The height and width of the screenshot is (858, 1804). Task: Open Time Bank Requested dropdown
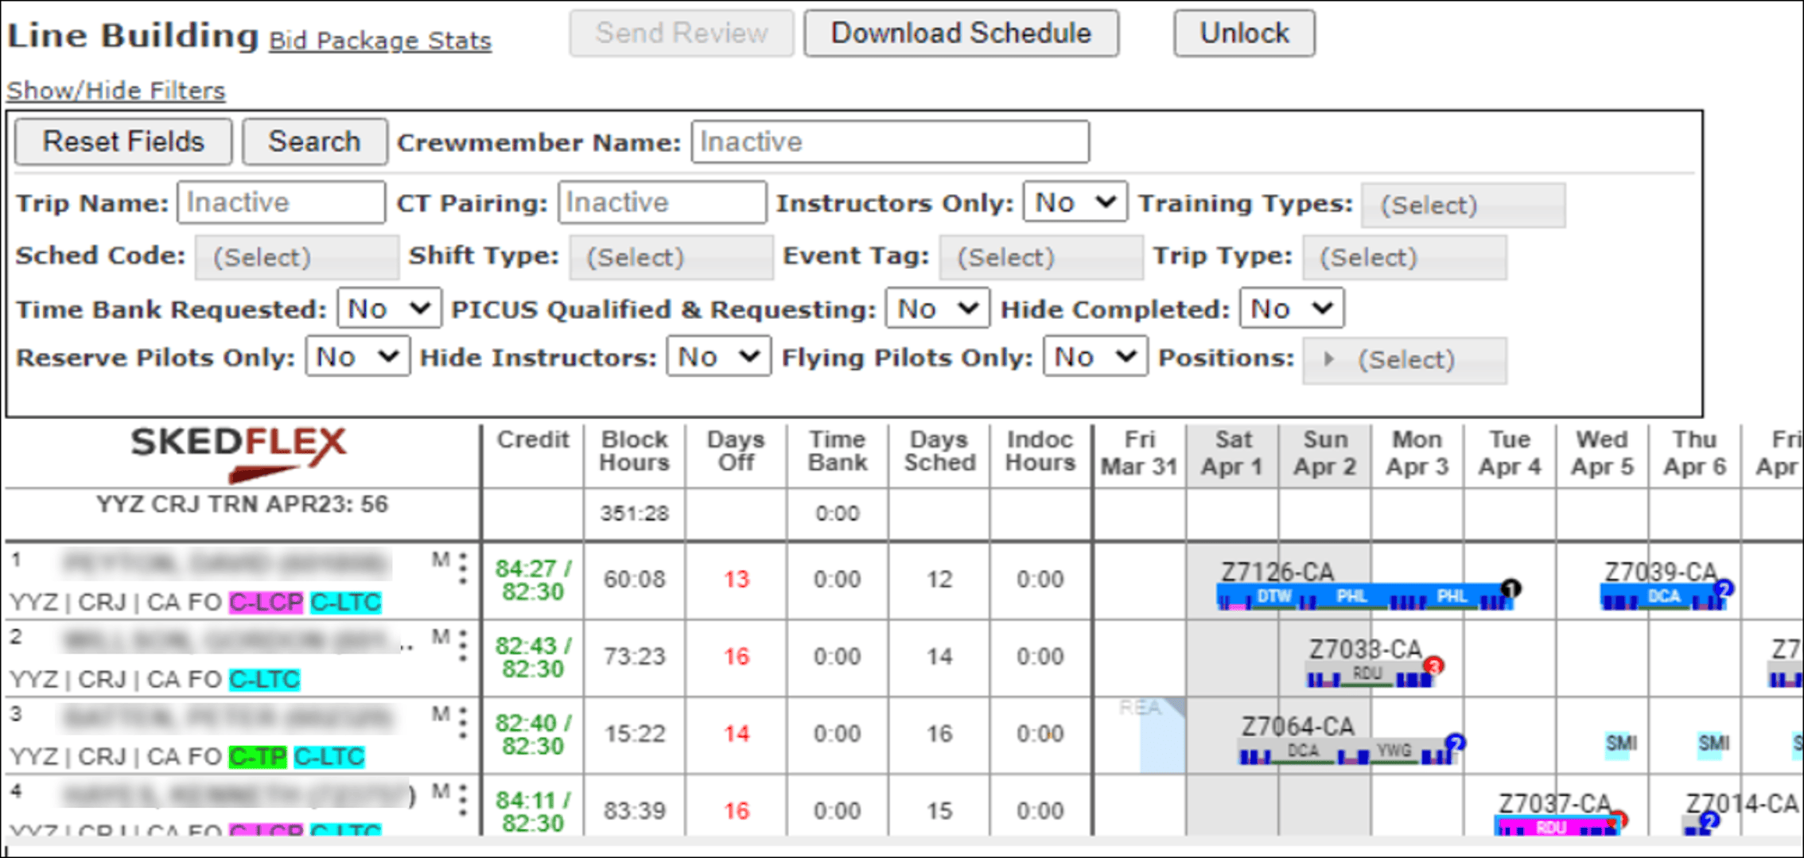(x=389, y=309)
